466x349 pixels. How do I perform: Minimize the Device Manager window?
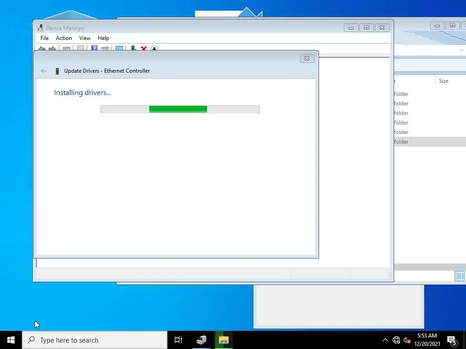pos(351,28)
